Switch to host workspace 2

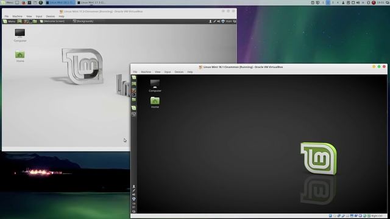(328, 2)
